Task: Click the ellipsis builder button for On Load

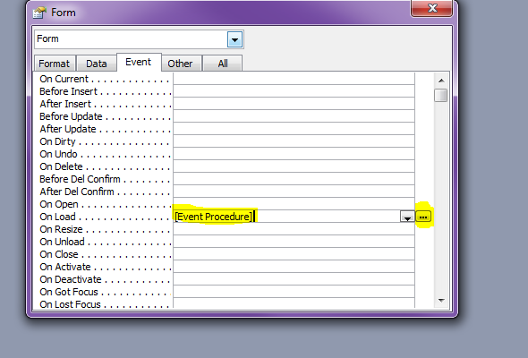Action: (x=423, y=217)
